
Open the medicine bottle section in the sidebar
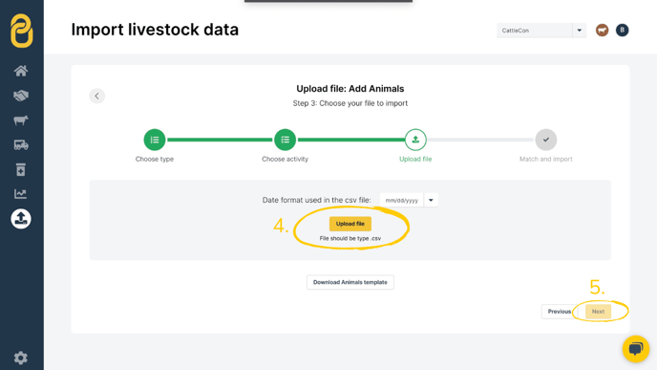pyautogui.click(x=21, y=169)
